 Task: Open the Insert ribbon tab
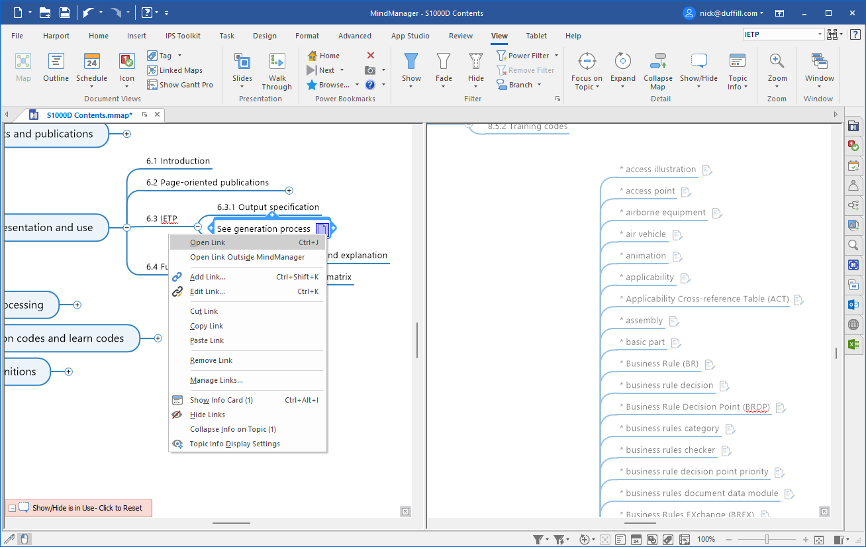(137, 36)
